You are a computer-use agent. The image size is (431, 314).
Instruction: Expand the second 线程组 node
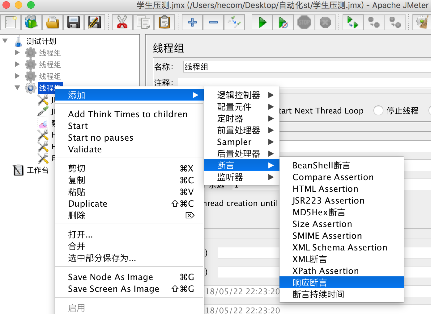[17, 64]
